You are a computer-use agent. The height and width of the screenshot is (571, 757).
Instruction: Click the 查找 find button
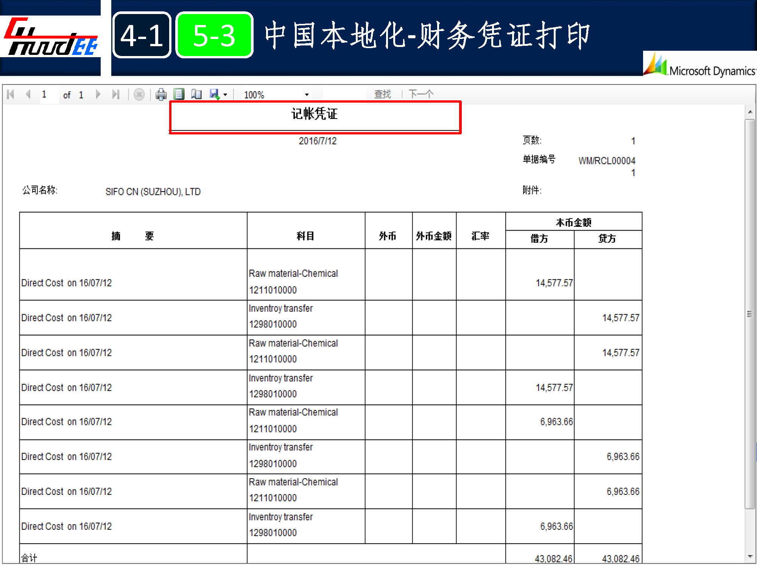(382, 94)
